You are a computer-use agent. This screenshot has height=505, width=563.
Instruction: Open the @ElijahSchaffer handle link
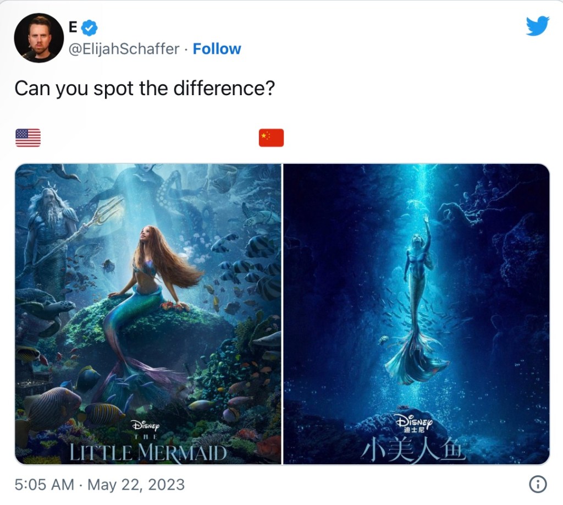click(x=123, y=49)
